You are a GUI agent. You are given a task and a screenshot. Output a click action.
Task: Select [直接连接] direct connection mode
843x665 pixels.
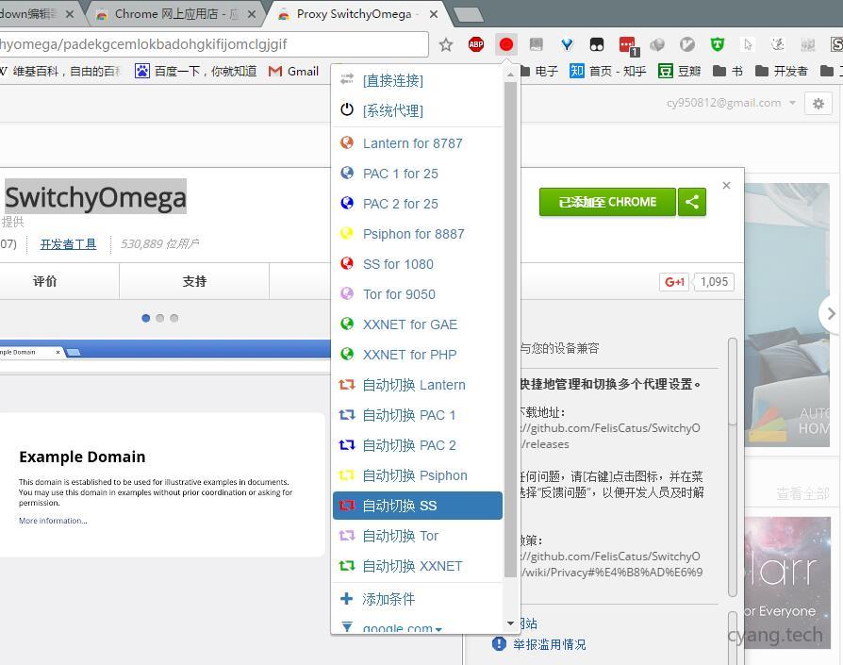392,81
